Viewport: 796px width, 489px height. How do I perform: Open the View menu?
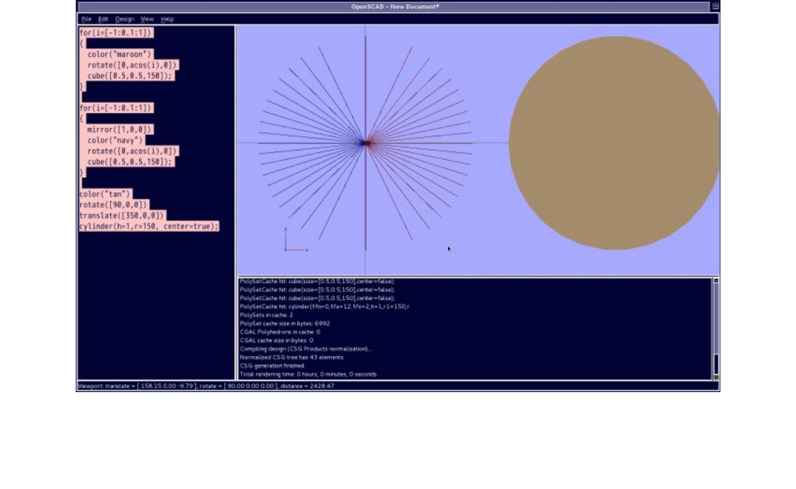(x=146, y=19)
